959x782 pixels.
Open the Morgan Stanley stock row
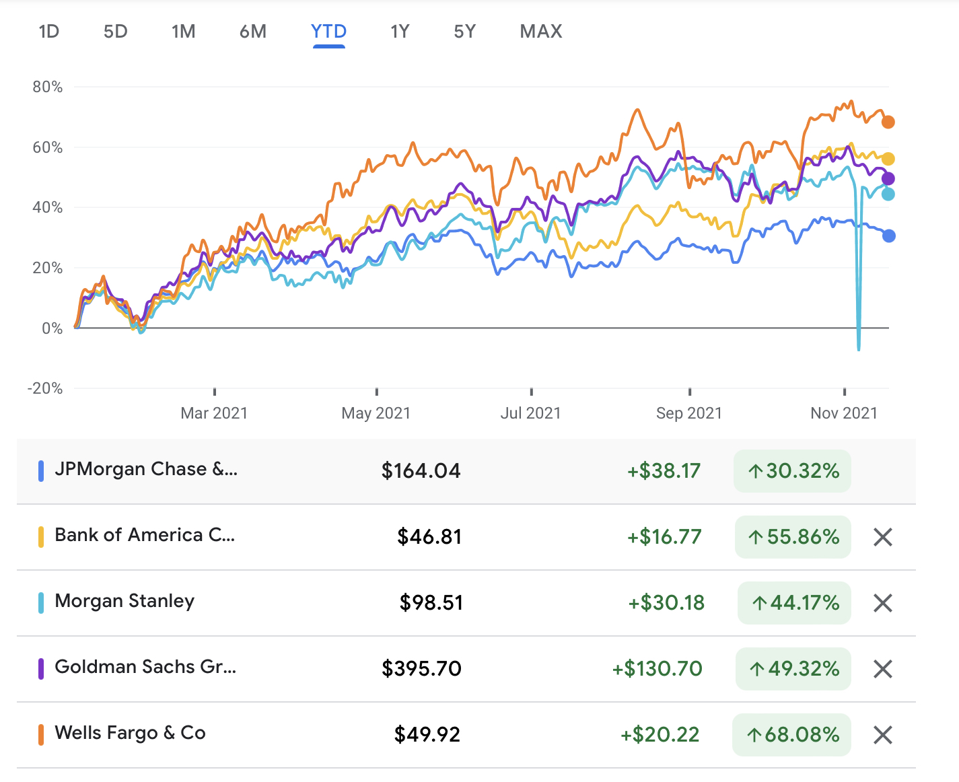466,603
